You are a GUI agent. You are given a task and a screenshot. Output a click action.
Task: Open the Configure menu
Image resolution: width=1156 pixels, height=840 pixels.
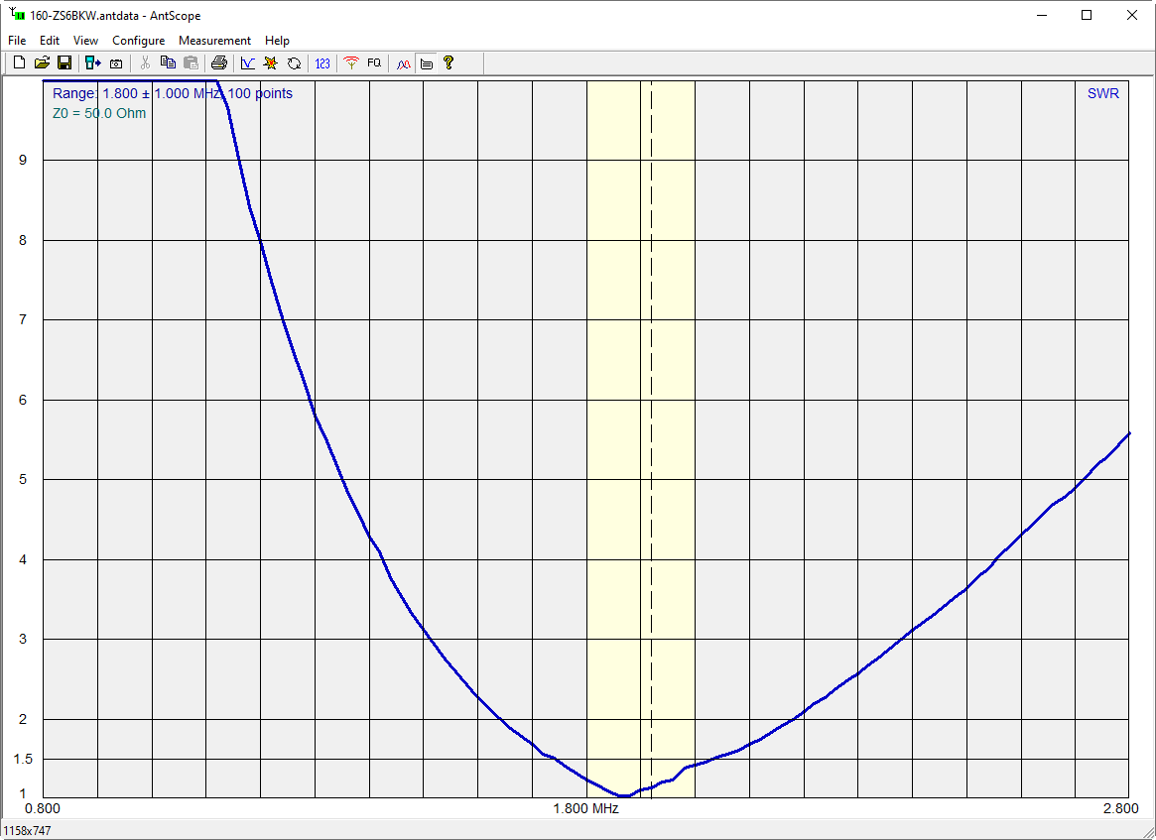[138, 41]
